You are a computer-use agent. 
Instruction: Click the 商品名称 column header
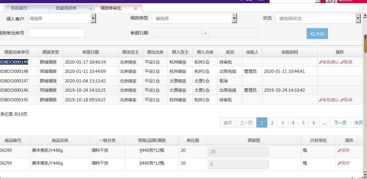click(x=60, y=140)
